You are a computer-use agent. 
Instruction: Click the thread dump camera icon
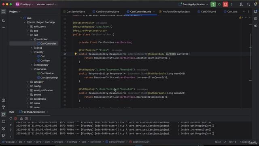pyautogui.click(x=21, y=118)
